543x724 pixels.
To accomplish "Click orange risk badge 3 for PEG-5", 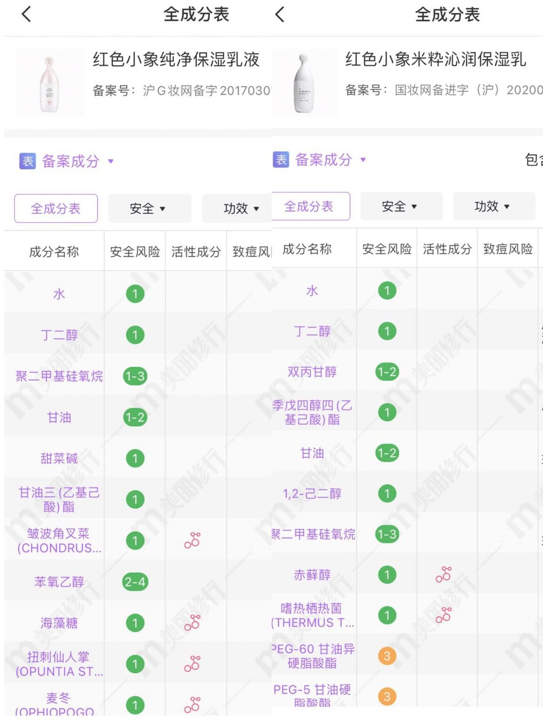I will (387, 696).
